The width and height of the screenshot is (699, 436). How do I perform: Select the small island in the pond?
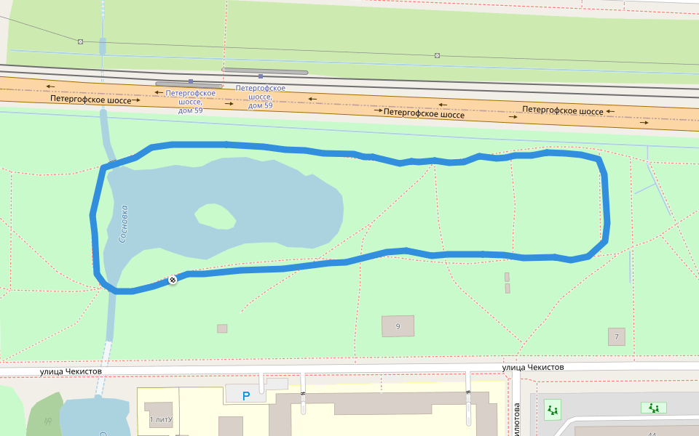(215, 215)
